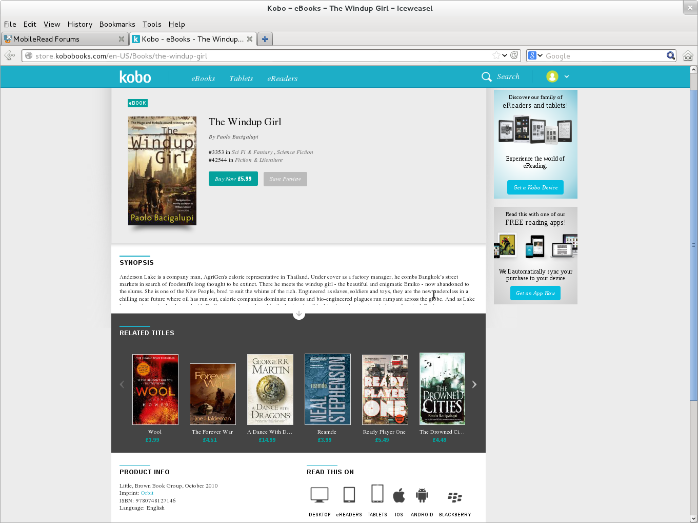Close the MobileRead Forums tab
The image size is (698, 523).
[122, 39]
